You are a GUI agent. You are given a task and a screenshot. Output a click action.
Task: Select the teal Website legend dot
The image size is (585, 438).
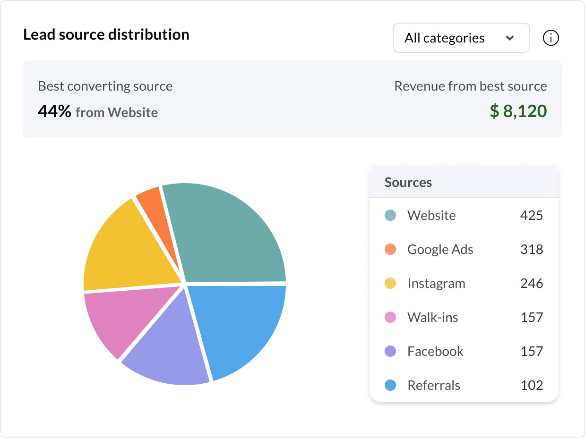pos(390,215)
